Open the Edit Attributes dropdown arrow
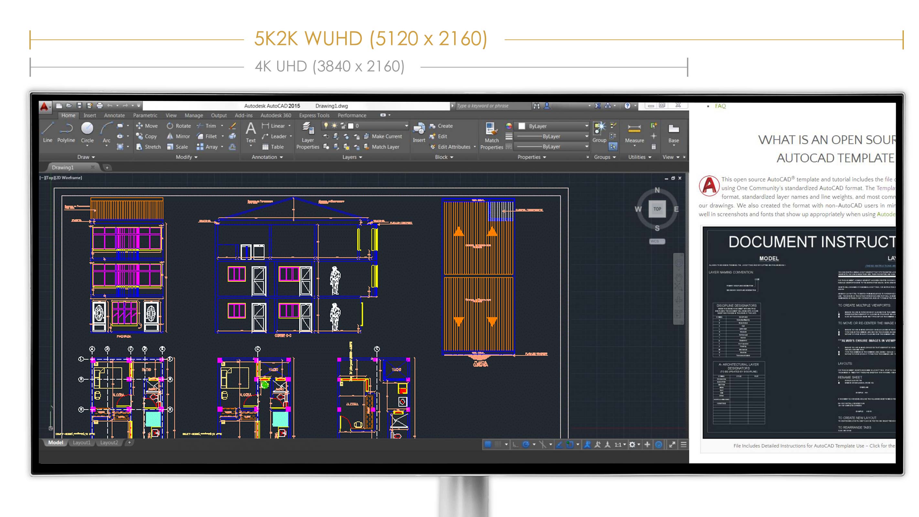The width and height of the screenshot is (919, 517). click(x=475, y=147)
